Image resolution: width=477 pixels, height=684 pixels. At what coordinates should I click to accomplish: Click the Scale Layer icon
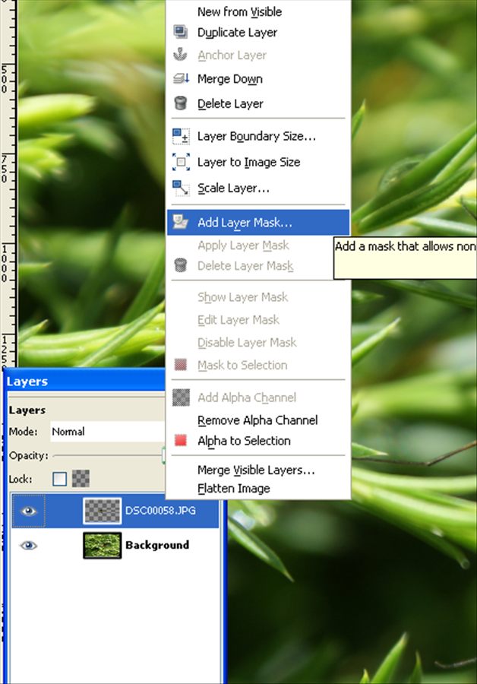pyautogui.click(x=181, y=188)
